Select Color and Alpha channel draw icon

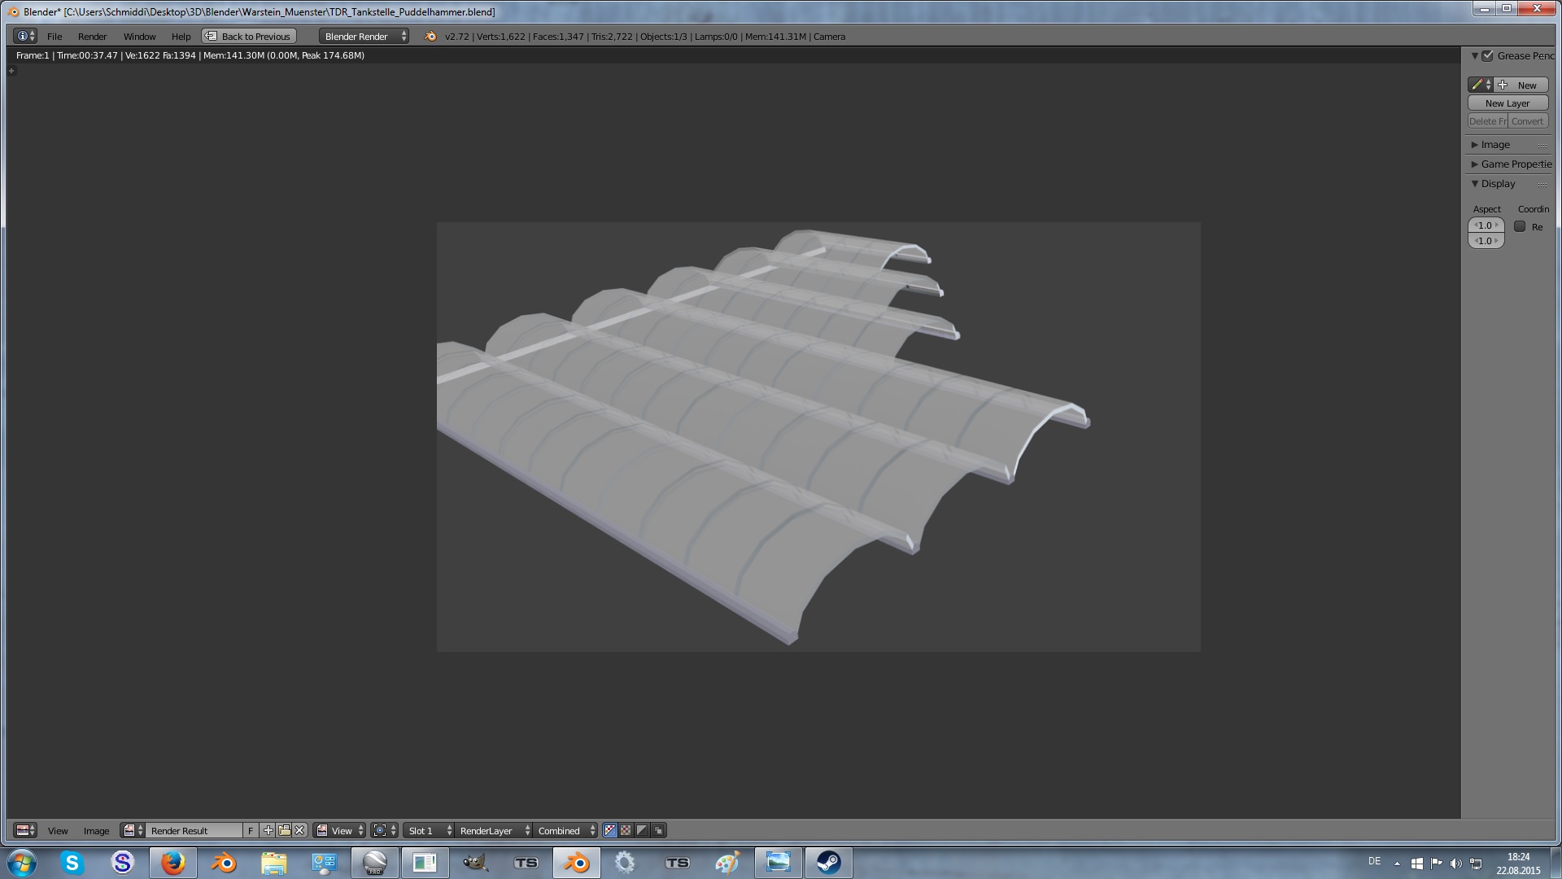pyautogui.click(x=610, y=830)
